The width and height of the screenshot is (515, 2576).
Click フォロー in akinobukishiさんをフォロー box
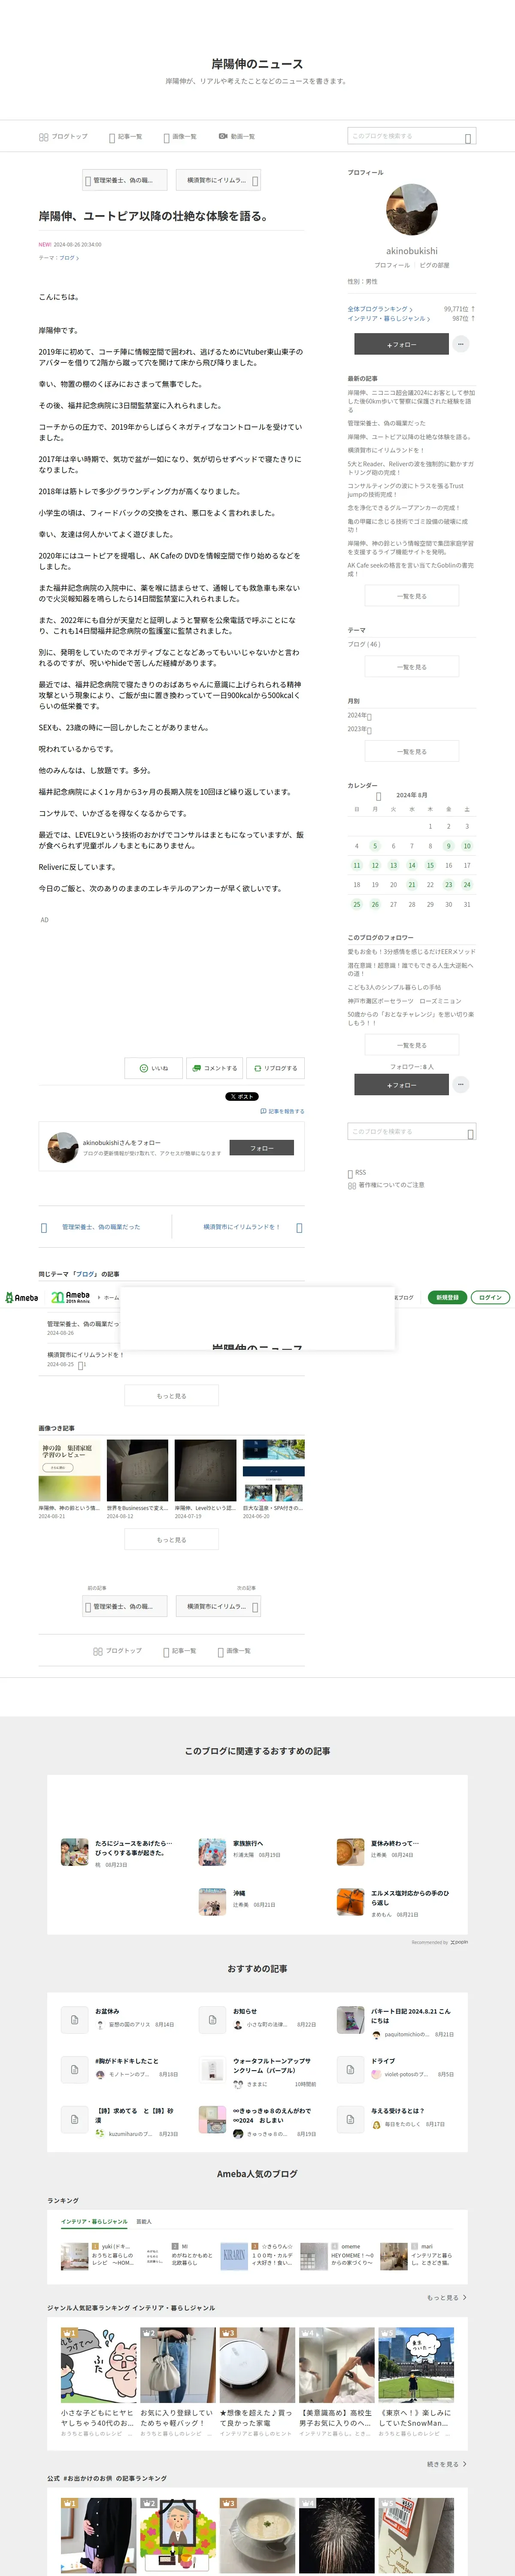[x=262, y=1148]
